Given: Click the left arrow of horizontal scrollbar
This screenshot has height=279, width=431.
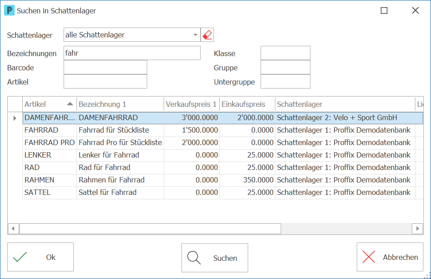Looking at the screenshot, I should tap(13, 228).
